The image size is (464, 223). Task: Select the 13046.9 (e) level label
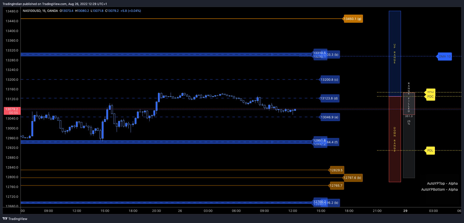(x=329, y=117)
